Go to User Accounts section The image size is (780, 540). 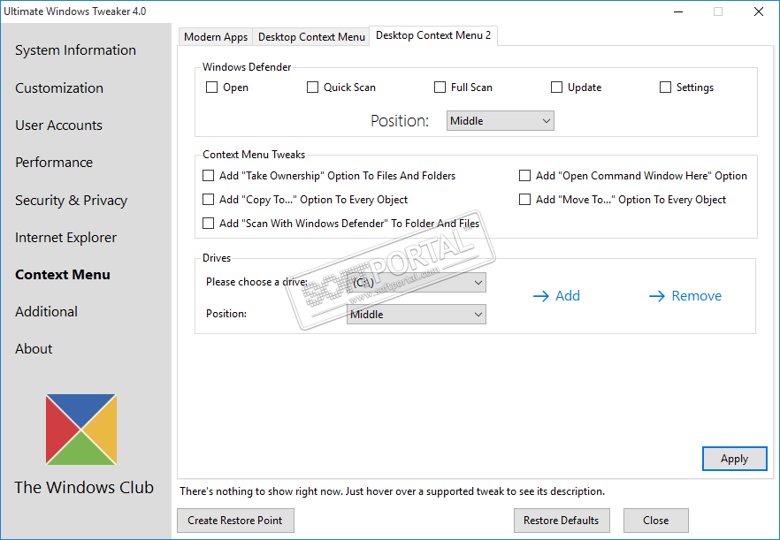click(x=58, y=125)
